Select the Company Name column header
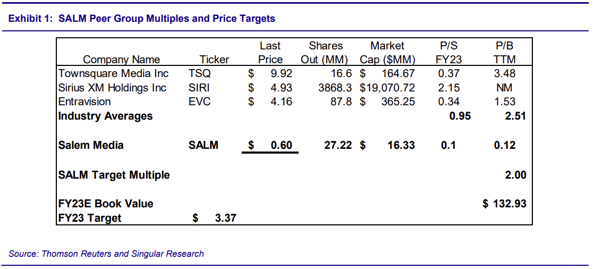The width and height of the screenshot is (594, 269). pyautogui.click(x=121, y=60)
